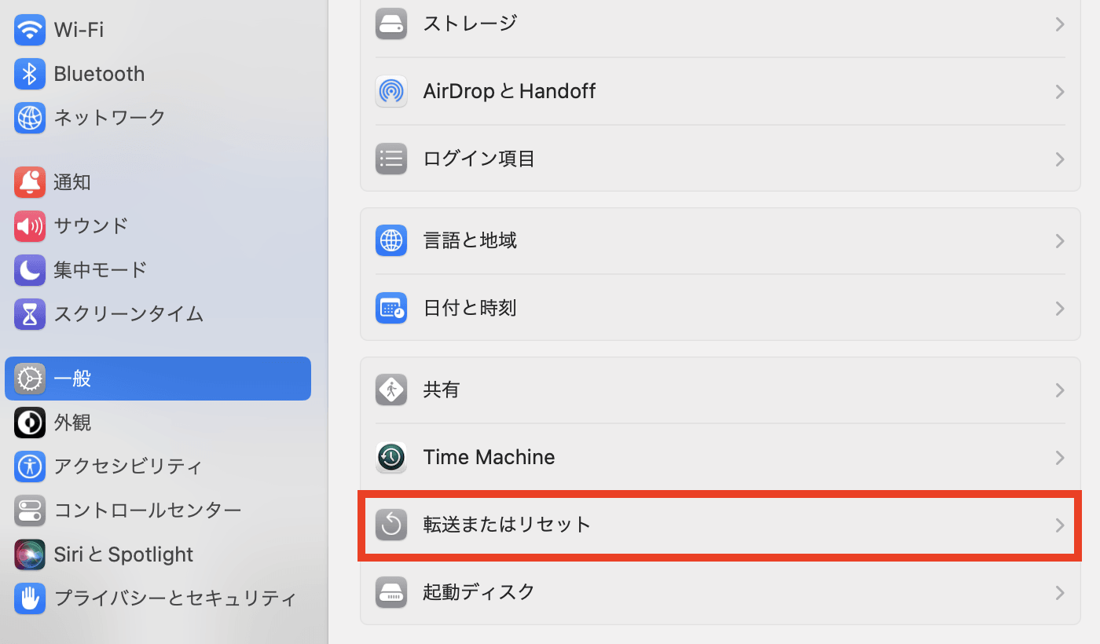
Task: Select the 集中モード moon icon
Action: pos(30,271)
